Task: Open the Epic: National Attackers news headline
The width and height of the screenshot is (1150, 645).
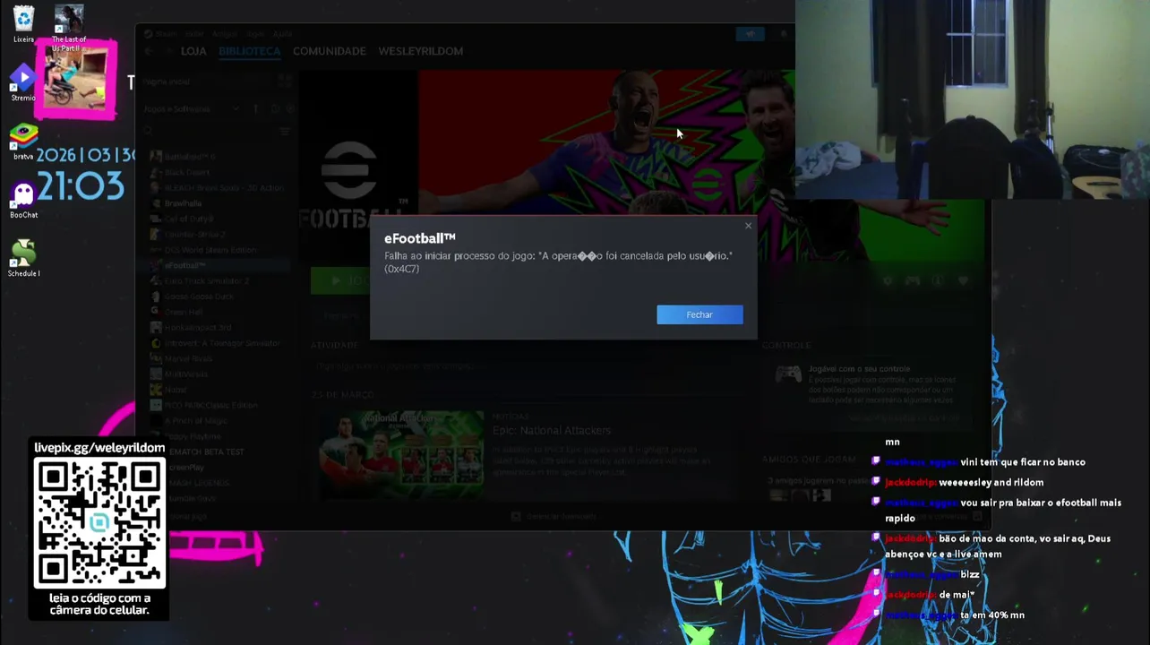Action: pos(552,431)
